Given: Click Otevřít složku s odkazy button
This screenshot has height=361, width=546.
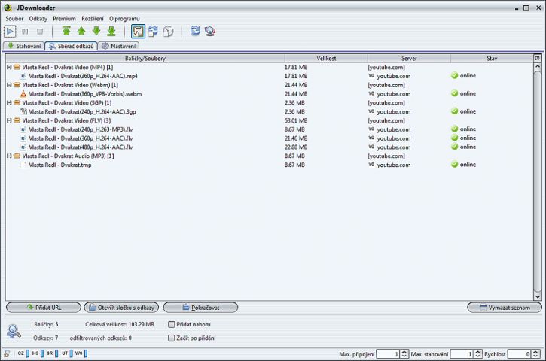Looking at the screenshot, I should pos(121,308).
